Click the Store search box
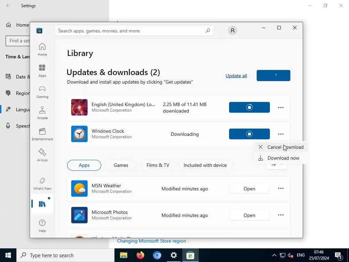This screenshot has height=262, width=349. pyautogui.click(x=134, y=31)
